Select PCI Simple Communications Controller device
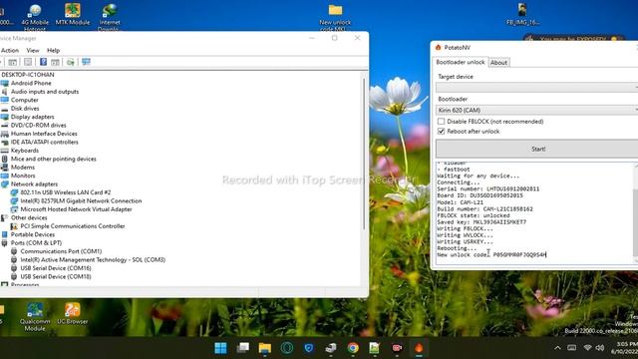The height and width of the screenshot is (359, 638). coord(73,226)
